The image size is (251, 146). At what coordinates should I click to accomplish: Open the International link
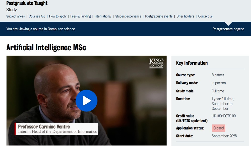pyautogui.click(x=103, y=16)
